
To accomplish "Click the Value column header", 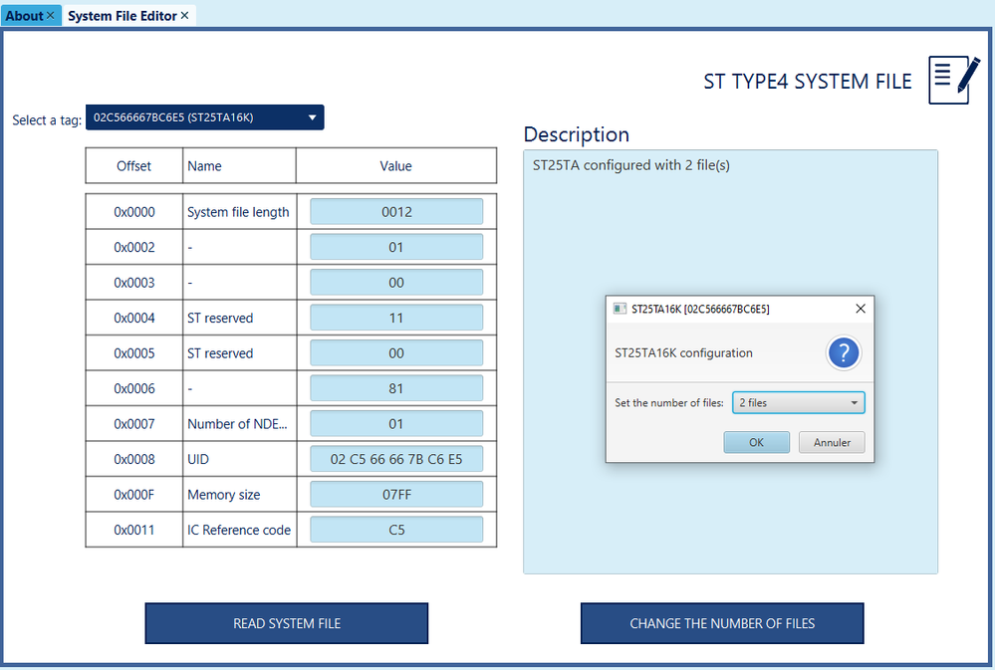I will [x=396, y=166].
